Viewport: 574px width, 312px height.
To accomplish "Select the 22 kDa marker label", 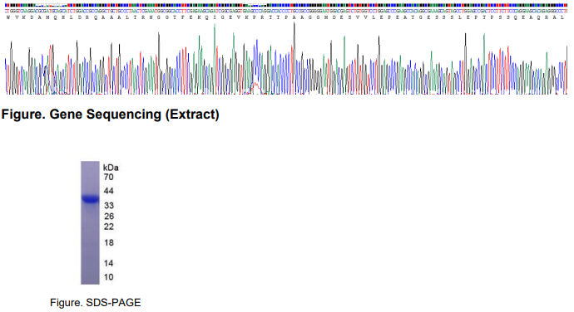I will tap(109, 227).
